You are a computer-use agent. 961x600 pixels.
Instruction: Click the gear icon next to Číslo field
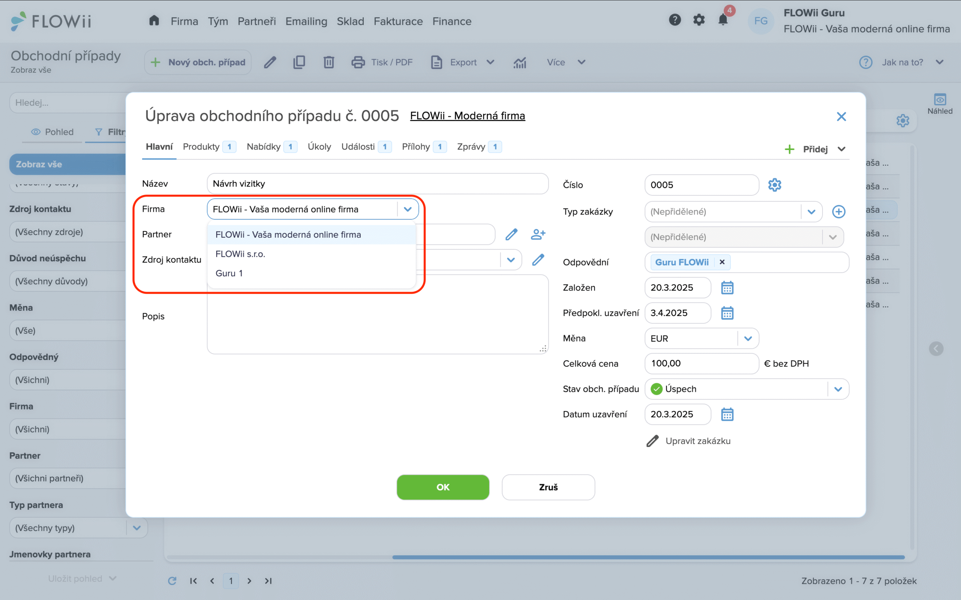pos(774,185)
